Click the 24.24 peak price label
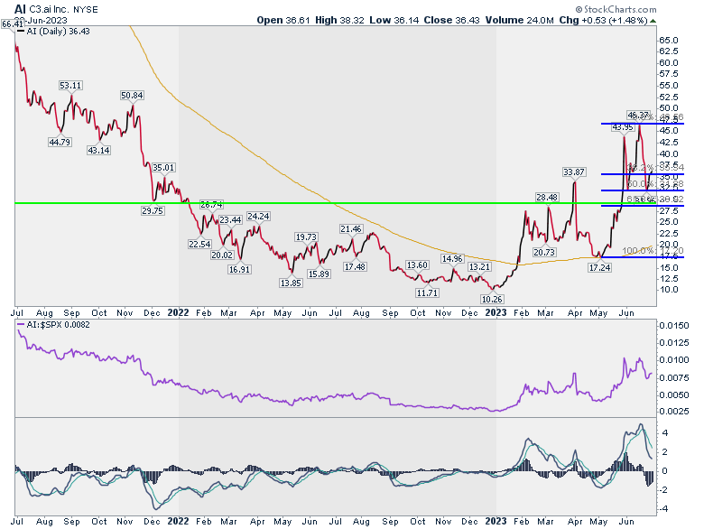 (x=258, y=216)
